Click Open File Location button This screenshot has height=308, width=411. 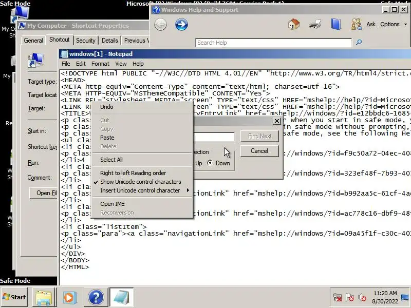44,194
